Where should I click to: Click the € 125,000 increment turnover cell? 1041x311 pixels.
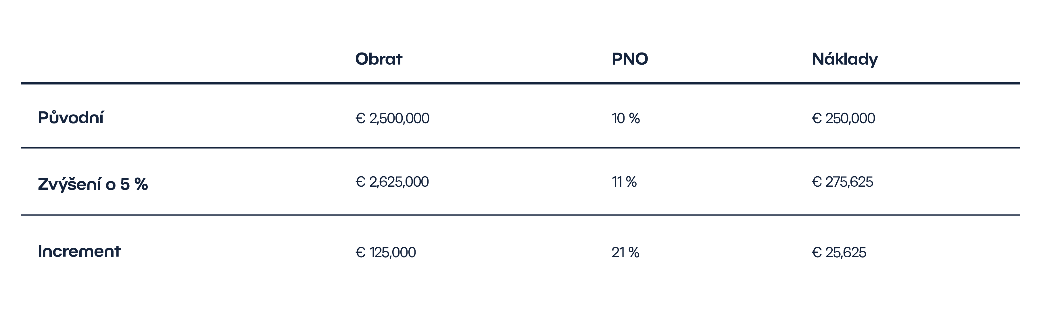[385, 252]
